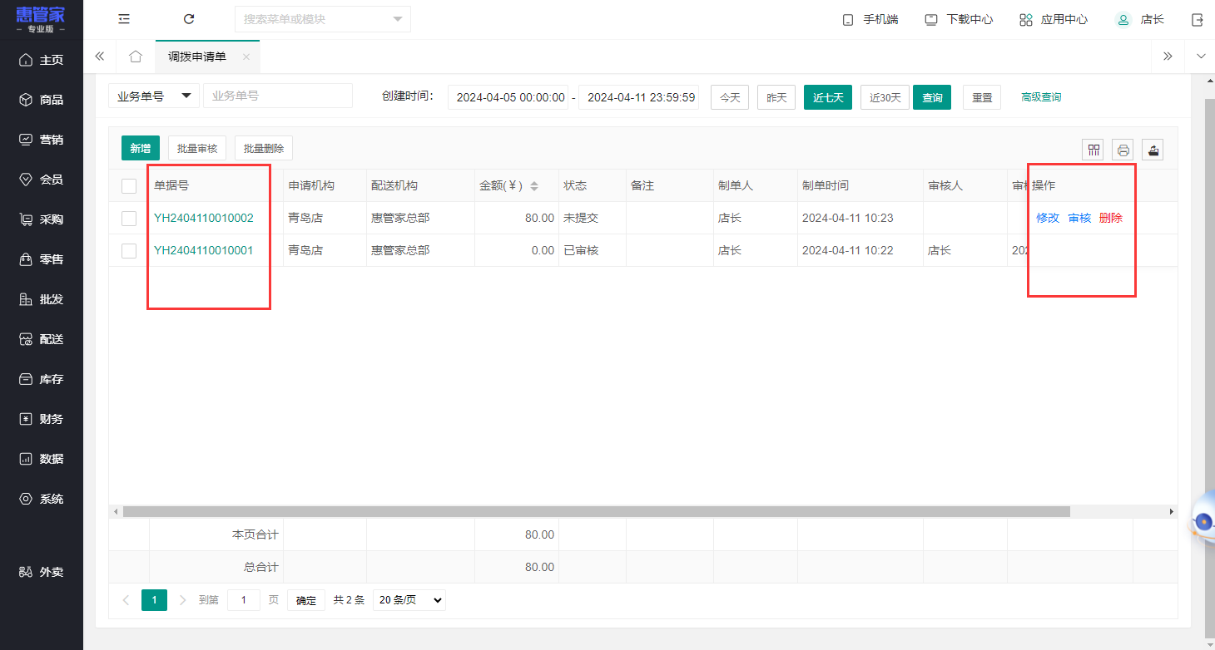Open column settings grid icon

click(x=1093, y=150)
